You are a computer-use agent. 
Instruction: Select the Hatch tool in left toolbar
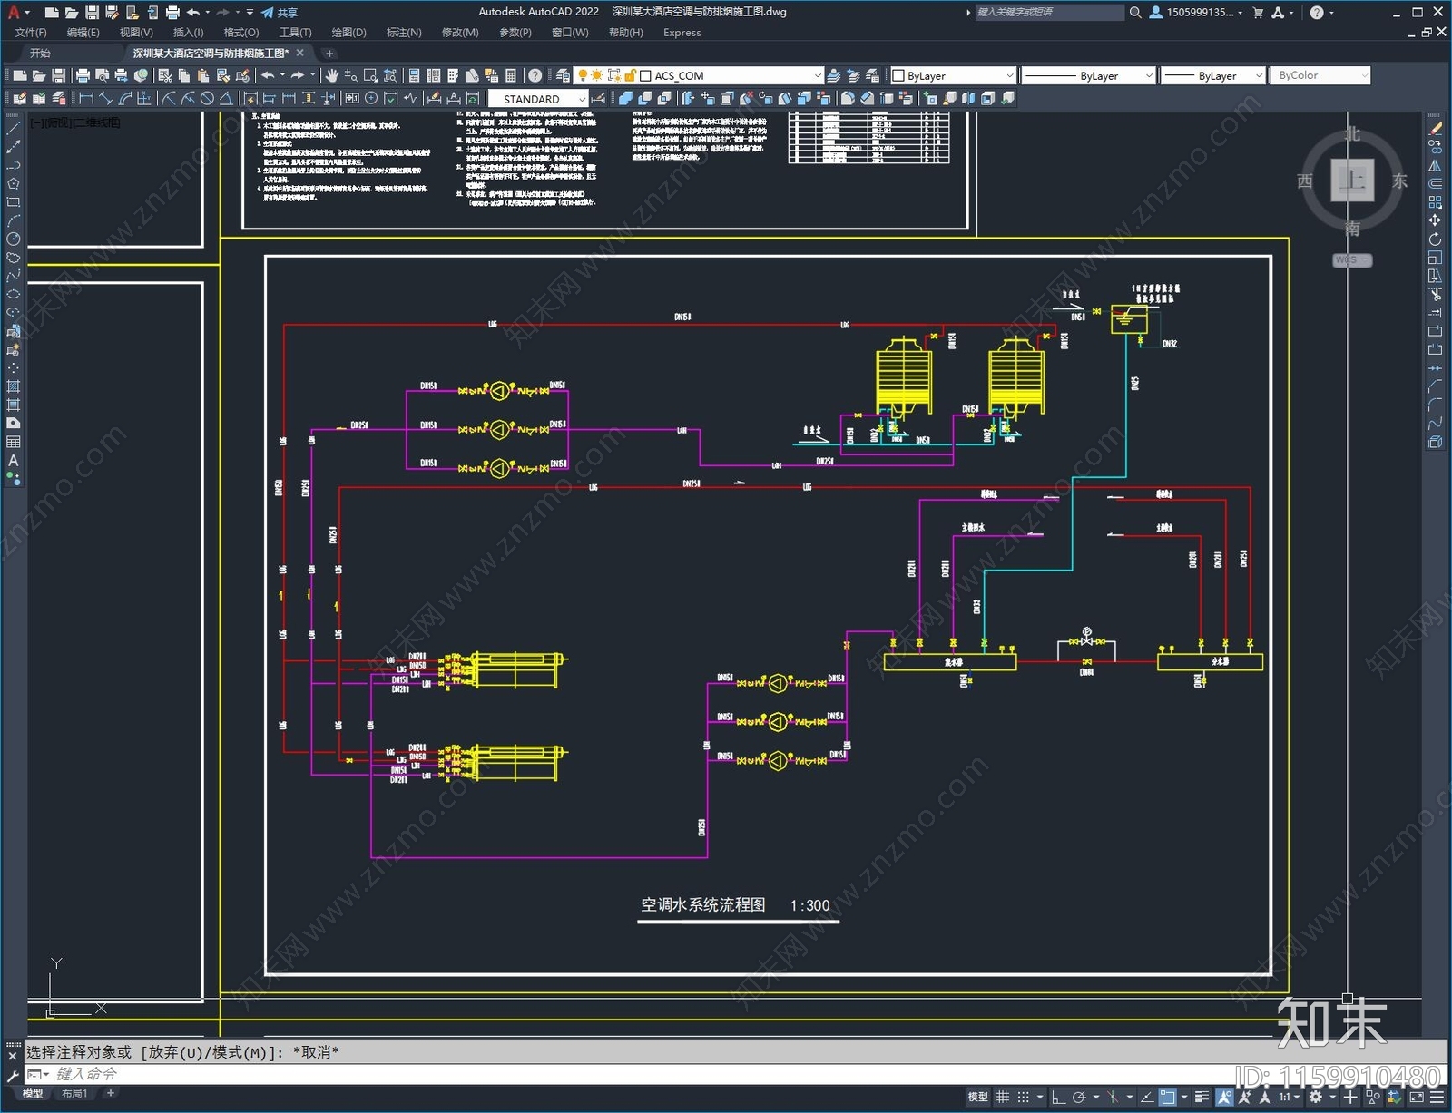pos(14,387)
